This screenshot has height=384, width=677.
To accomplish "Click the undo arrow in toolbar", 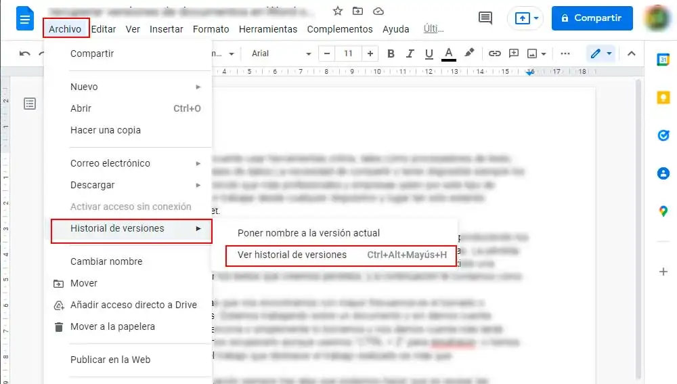I will tap(24, 54).
